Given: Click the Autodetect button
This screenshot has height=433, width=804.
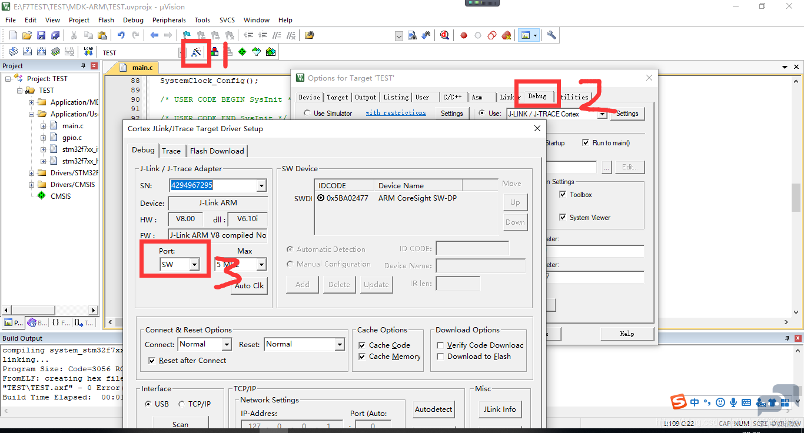Looking at the screenshot, I should [x=434, y=409].
